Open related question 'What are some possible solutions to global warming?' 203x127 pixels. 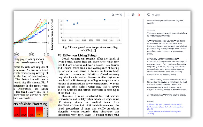pos(164,113)
